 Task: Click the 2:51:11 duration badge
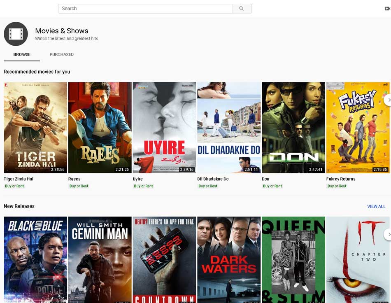point(251,169)
